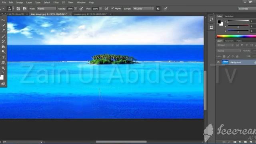Click new adjustment layer icon
The width and height of the screenshot is (256, 144).
tap(240, 142)
